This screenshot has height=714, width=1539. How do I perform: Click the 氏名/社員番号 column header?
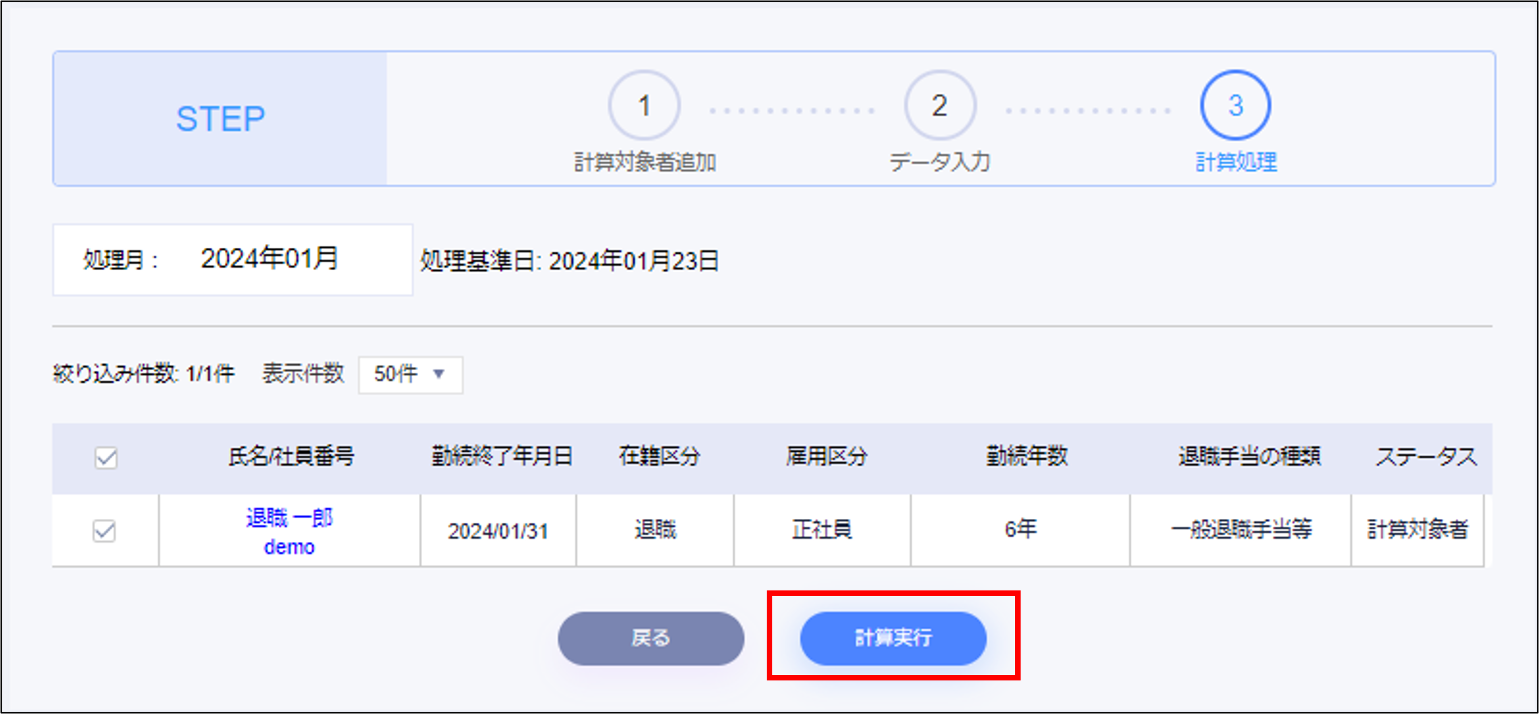(x=291, y=456)
